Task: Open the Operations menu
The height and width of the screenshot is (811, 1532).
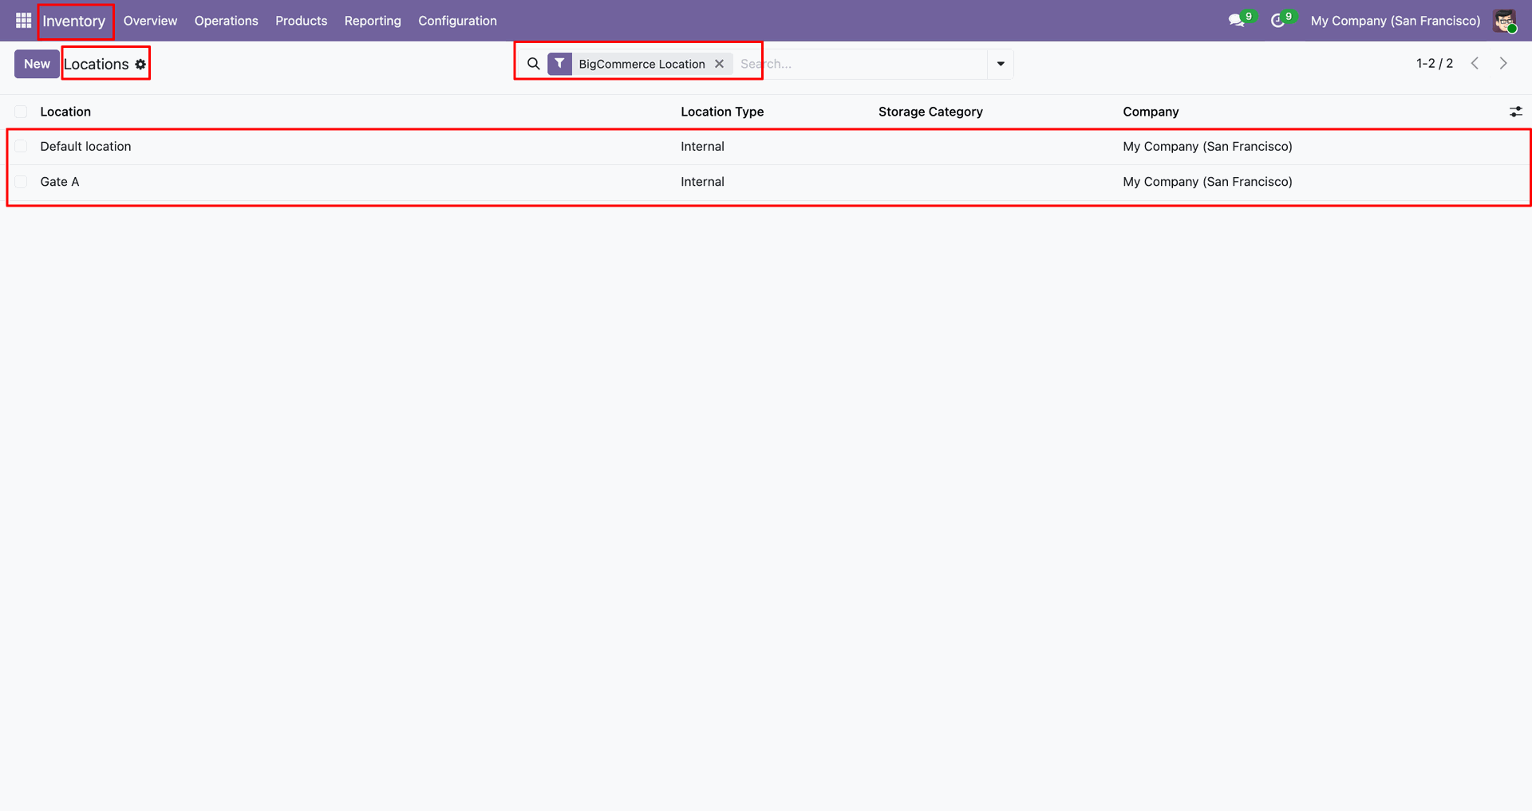Action: pyautogui.click(x=226, y=21)
